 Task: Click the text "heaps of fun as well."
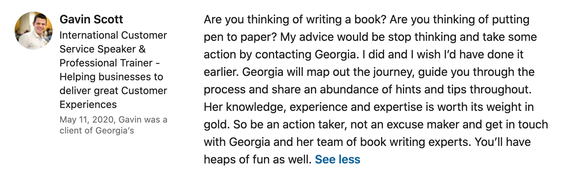pyautogui.click(x=258, y=160)
